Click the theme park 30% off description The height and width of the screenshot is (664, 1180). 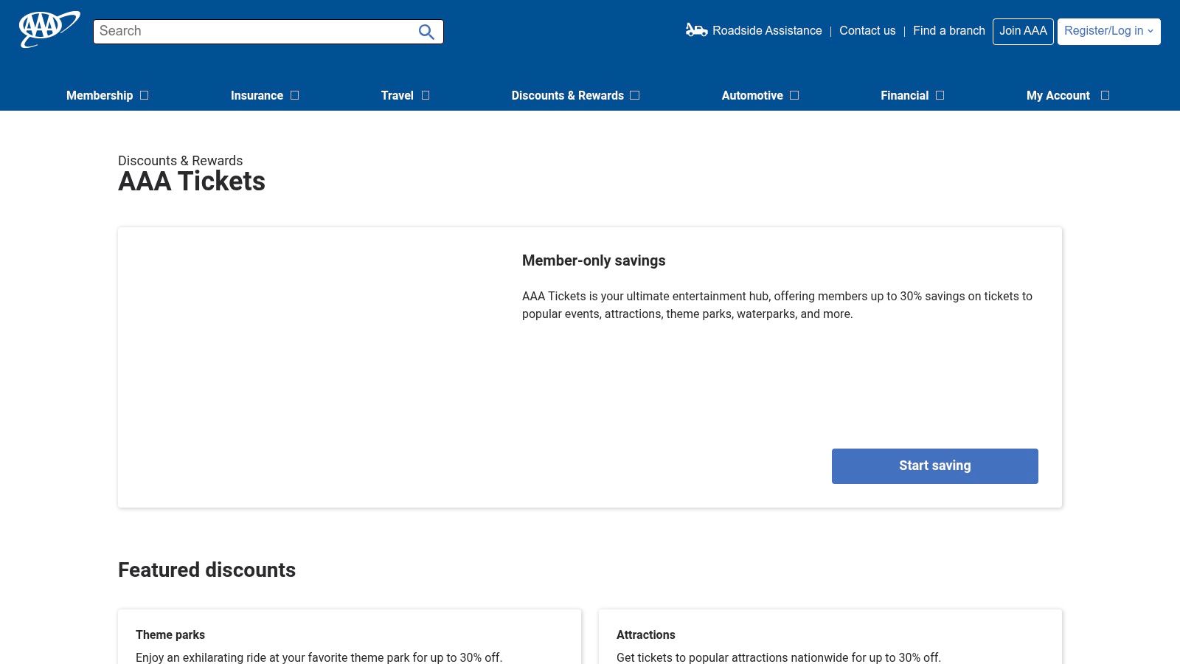pos(319,657)
